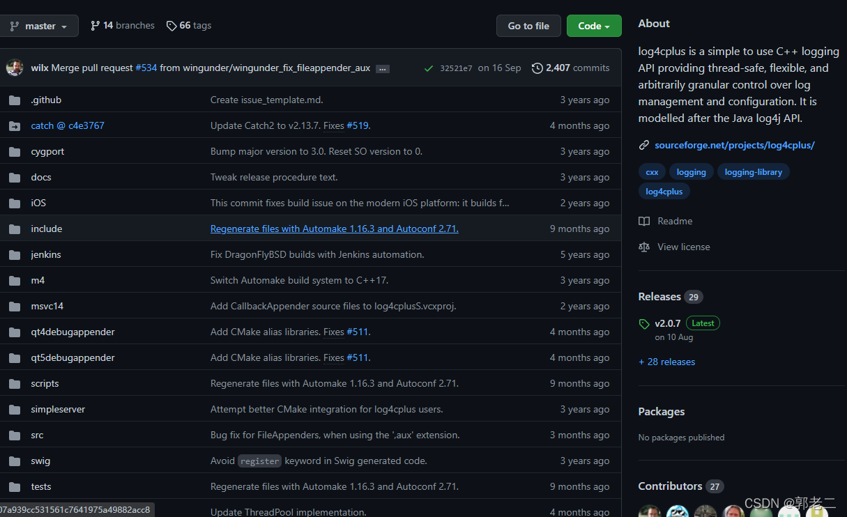Click the catch submodule icon

[x=15, y=126]
